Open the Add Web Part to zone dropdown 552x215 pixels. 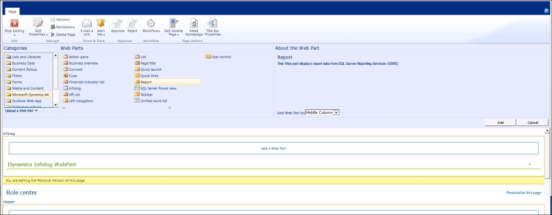[322, 112]
